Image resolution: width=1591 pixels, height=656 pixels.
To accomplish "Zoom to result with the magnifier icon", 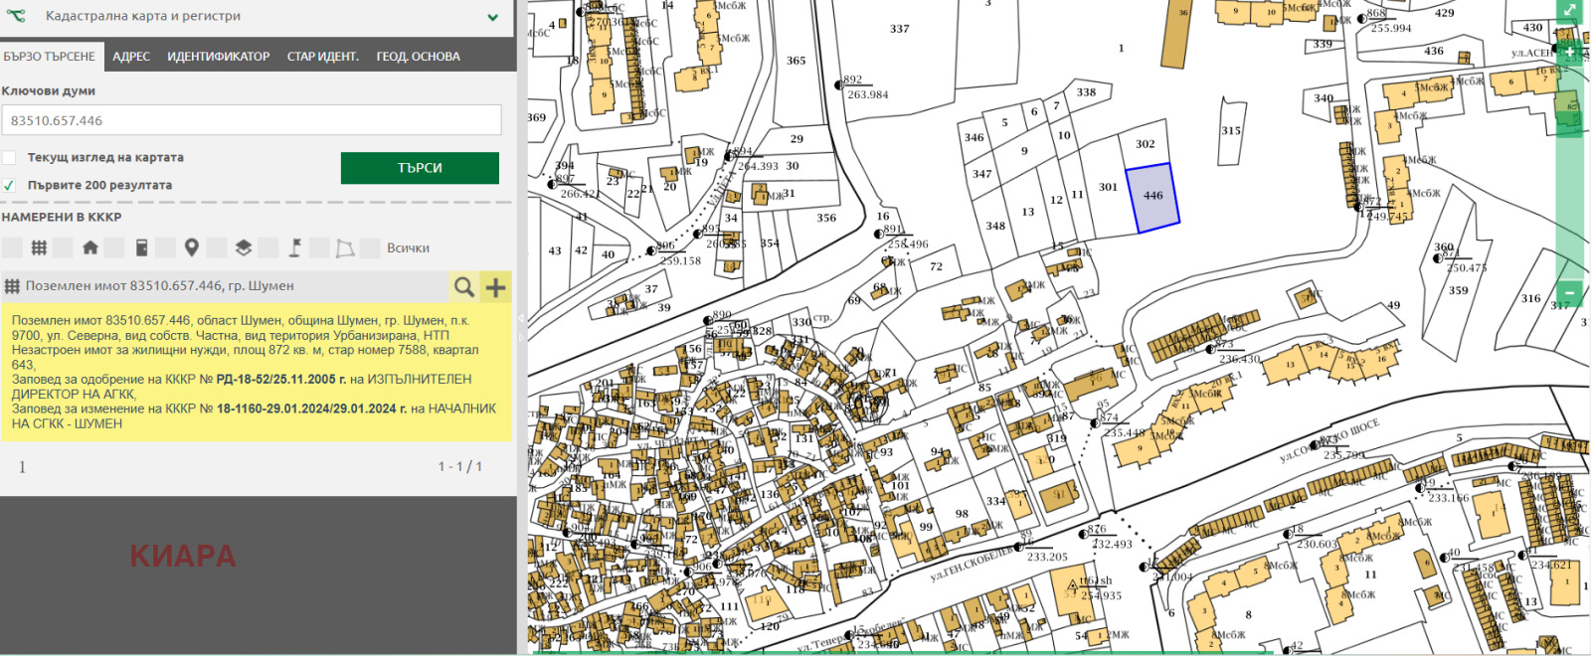I will [x=463, y=287].
